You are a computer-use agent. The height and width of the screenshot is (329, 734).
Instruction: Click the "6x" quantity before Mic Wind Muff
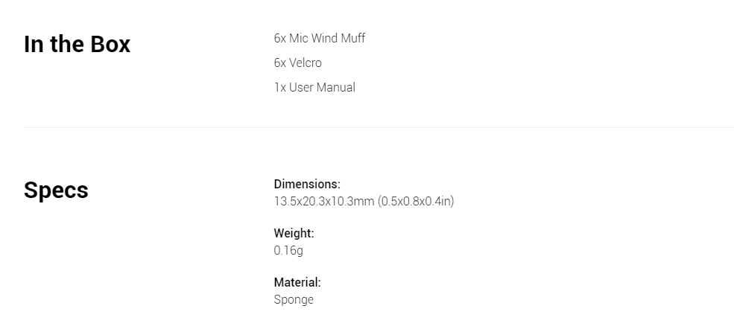280,38
